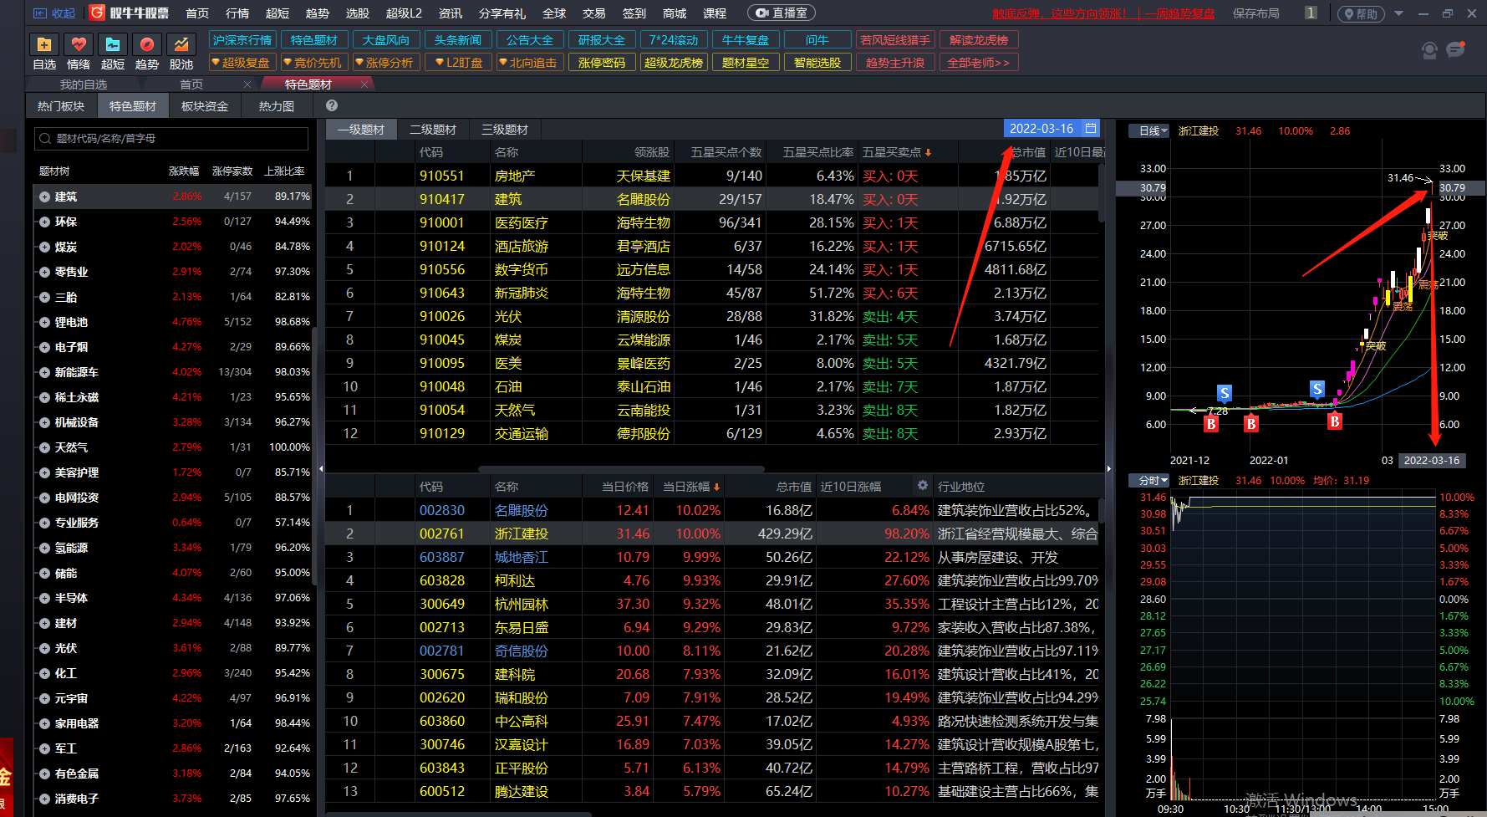Select the 二级题材 tab
Image resolution: width=1487 pixels, height=817 pixels.
pyautogui.click(x=433, y=130)
